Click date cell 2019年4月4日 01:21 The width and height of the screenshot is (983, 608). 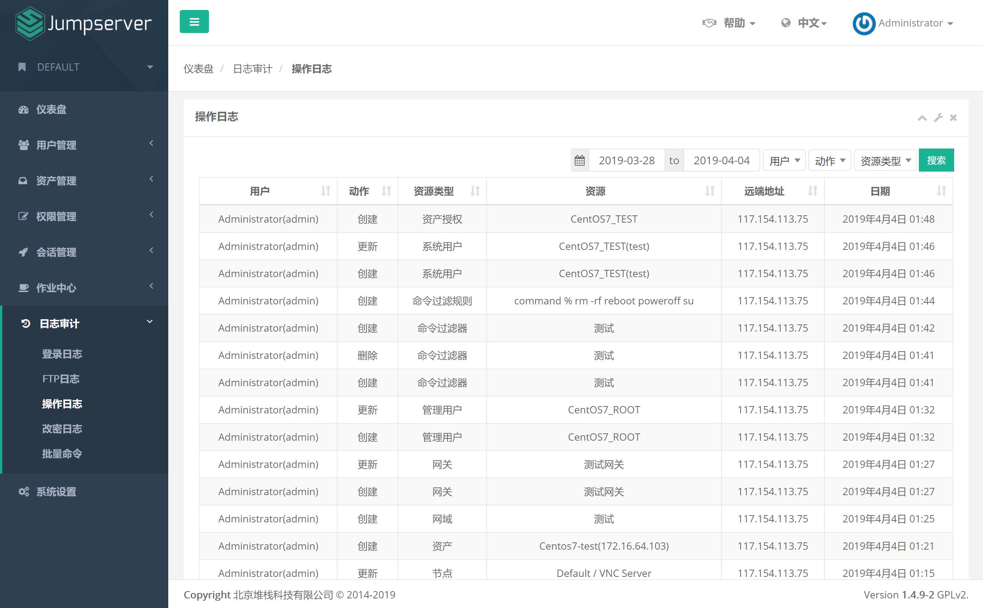pyautogui.click(x=889, y=546)
